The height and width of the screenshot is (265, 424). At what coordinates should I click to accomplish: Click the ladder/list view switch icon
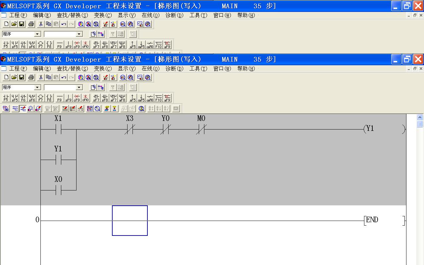point(6,109)
